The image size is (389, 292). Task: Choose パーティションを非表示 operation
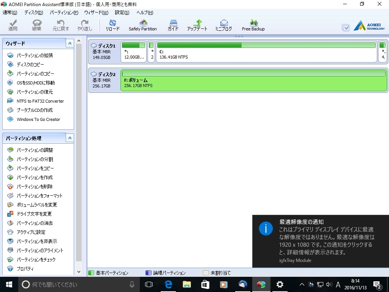click(32, 241)
